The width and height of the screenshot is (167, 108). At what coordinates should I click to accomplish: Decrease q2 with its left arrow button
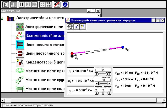(96, 84)
